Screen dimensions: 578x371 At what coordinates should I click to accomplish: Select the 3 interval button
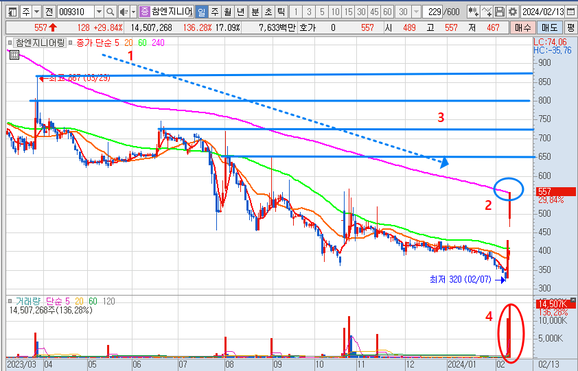[309, 12]
